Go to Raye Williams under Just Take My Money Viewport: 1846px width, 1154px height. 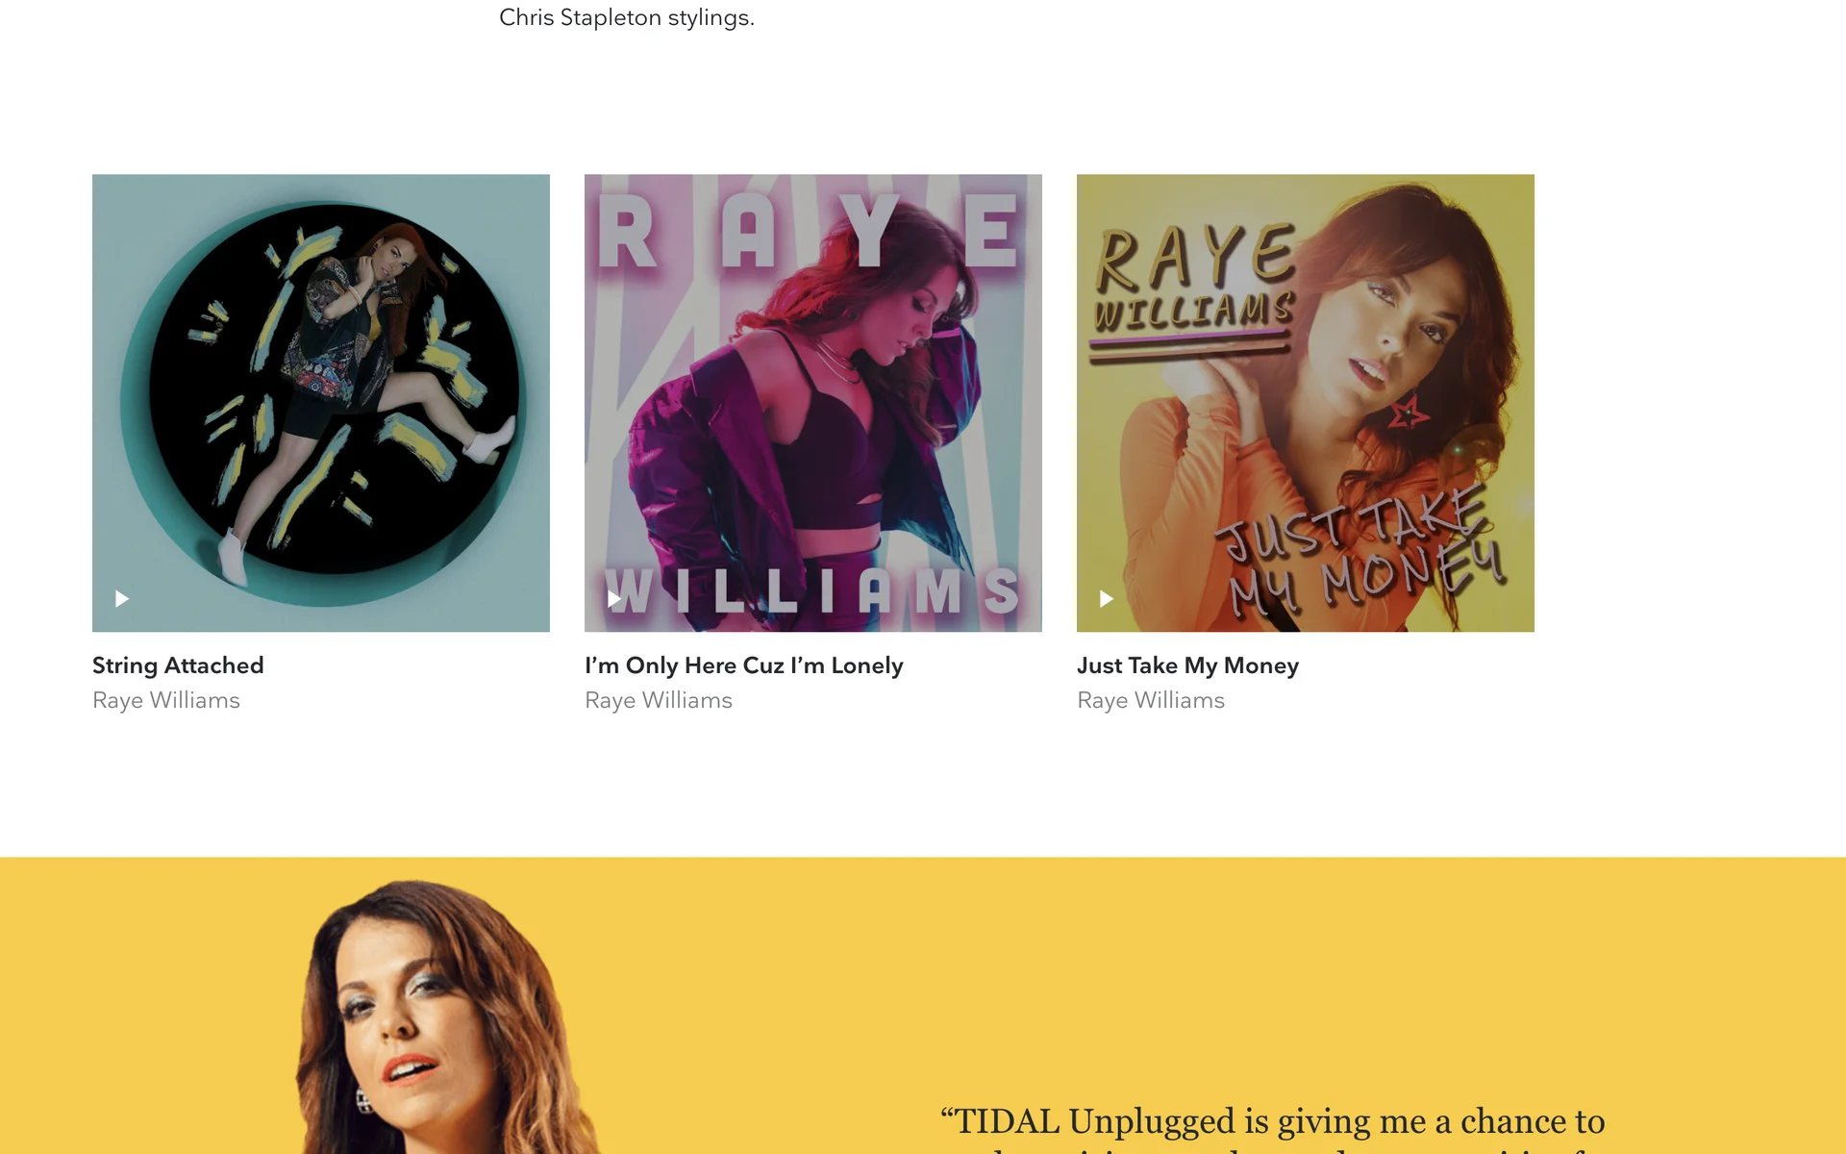[1151, 700]
